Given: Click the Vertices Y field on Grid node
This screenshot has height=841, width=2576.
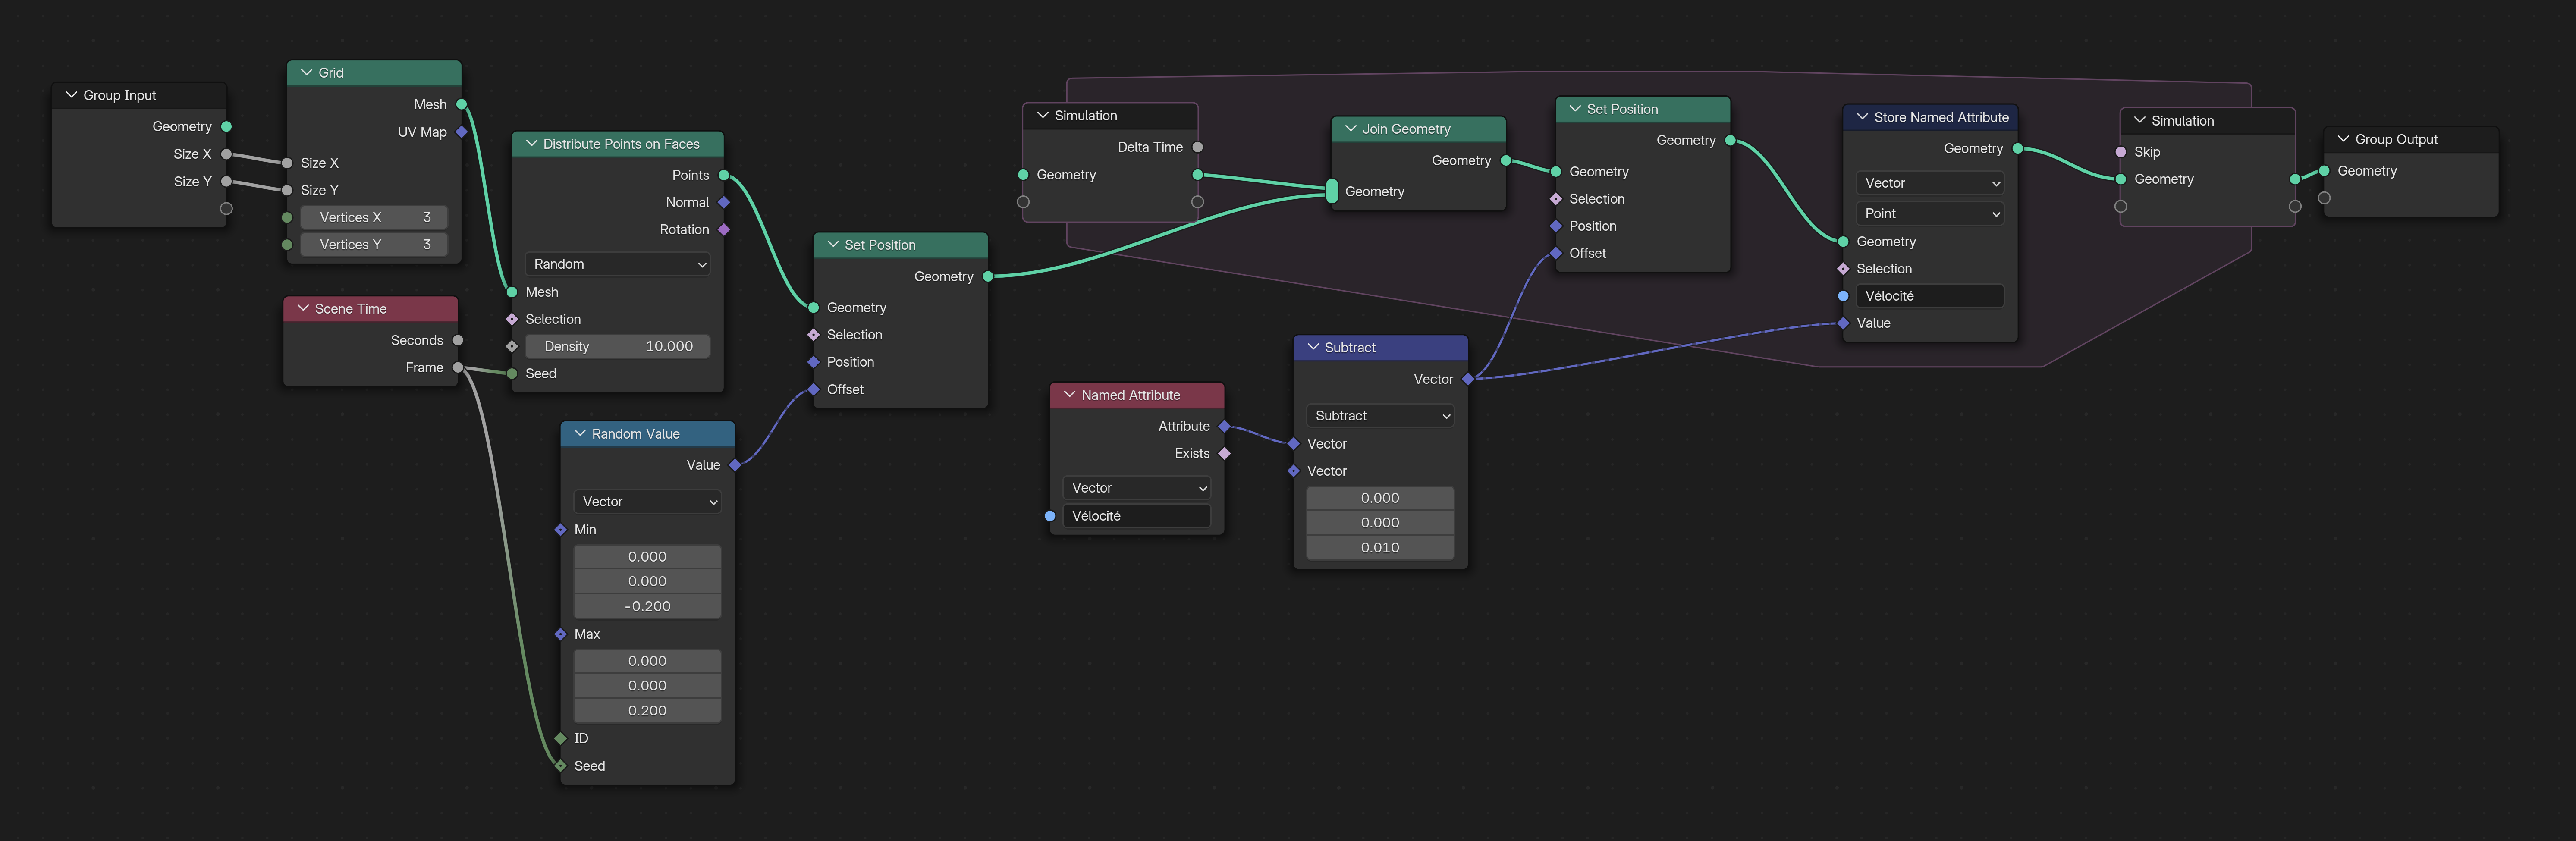Looking at the screenshot, I should click(x=374, y=245).
